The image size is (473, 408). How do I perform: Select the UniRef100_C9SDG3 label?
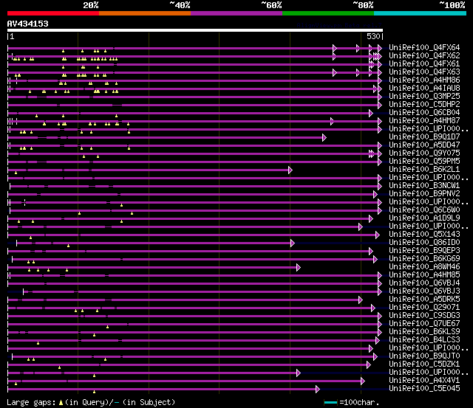(424, 316)
